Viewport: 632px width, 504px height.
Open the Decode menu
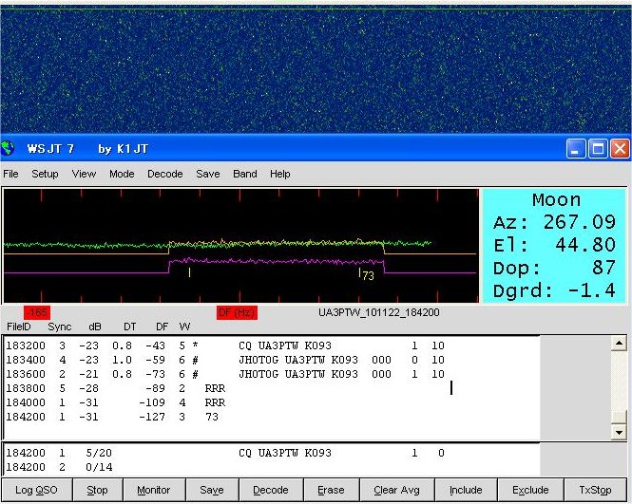(x=164, y=174)
